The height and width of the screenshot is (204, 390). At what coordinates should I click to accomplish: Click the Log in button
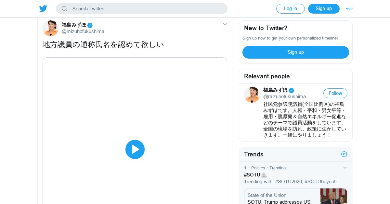pos(291,9)
